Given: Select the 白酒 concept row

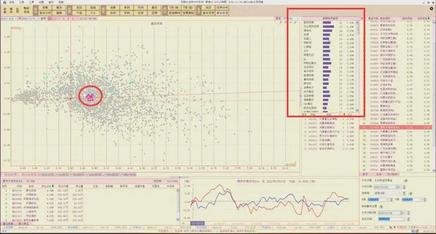Looking at the screenshot, I should point(330,34).
